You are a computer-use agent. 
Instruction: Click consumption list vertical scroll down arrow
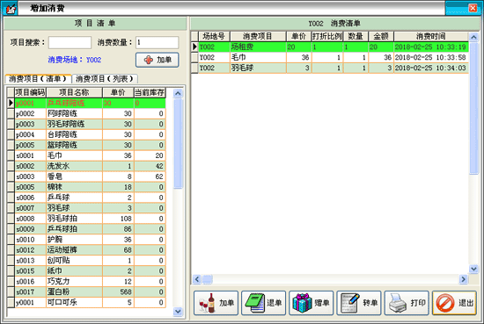tap(473, 269)
